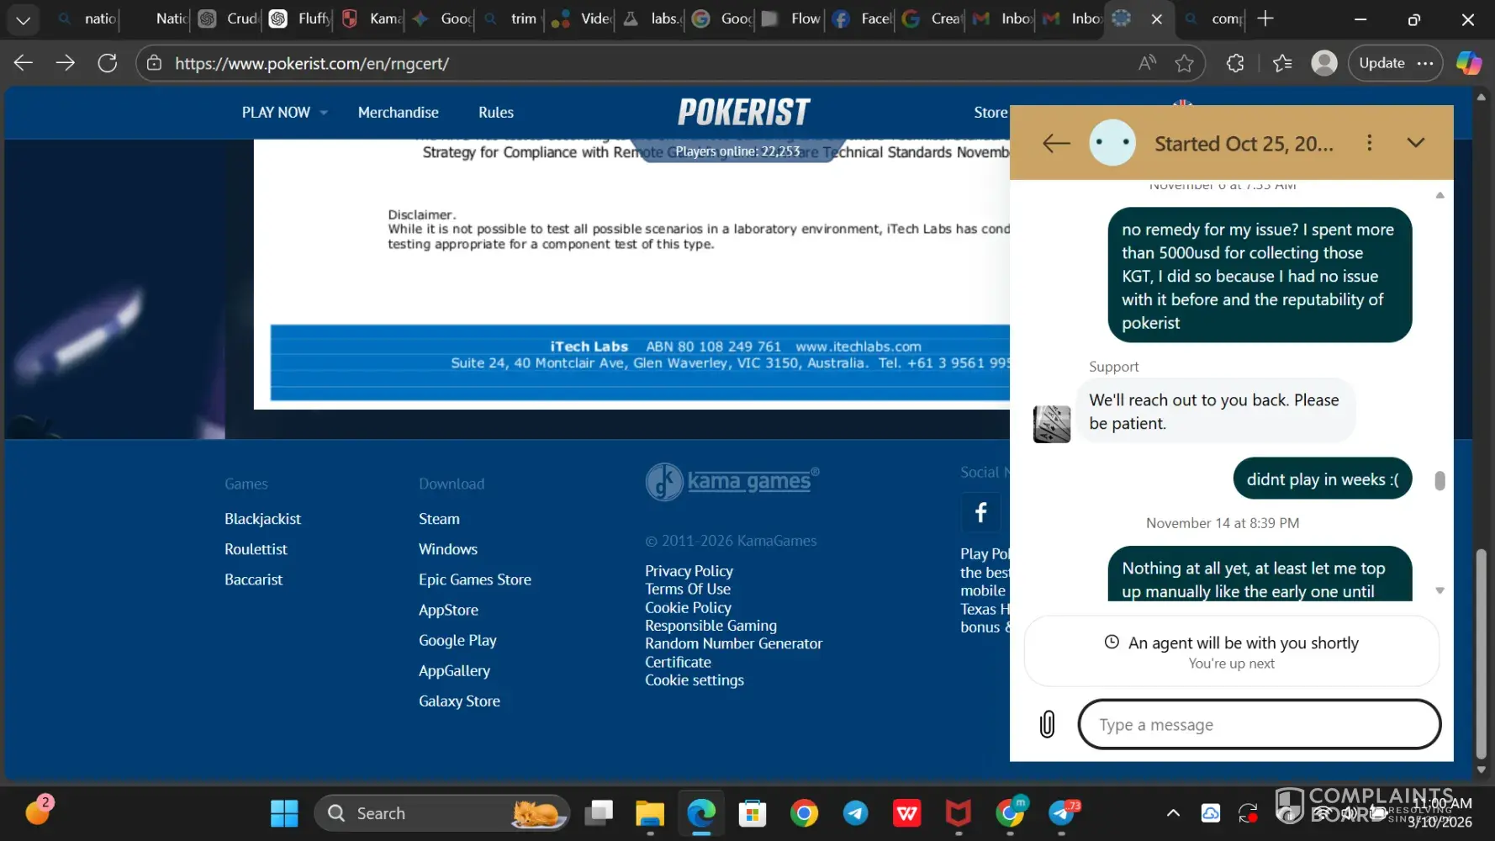Launch Copilot from the browser toolbar
The width and height of the screenshot is (1495, 841).
(1469, 63)
